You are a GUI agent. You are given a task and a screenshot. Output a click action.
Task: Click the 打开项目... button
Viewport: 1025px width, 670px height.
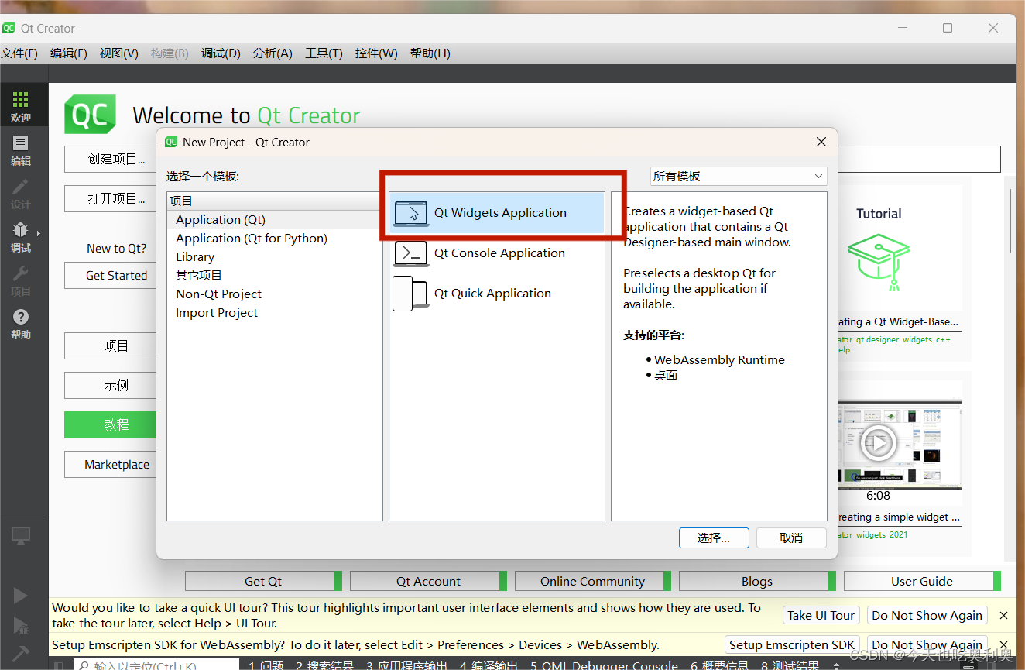[x=111, y=198]
